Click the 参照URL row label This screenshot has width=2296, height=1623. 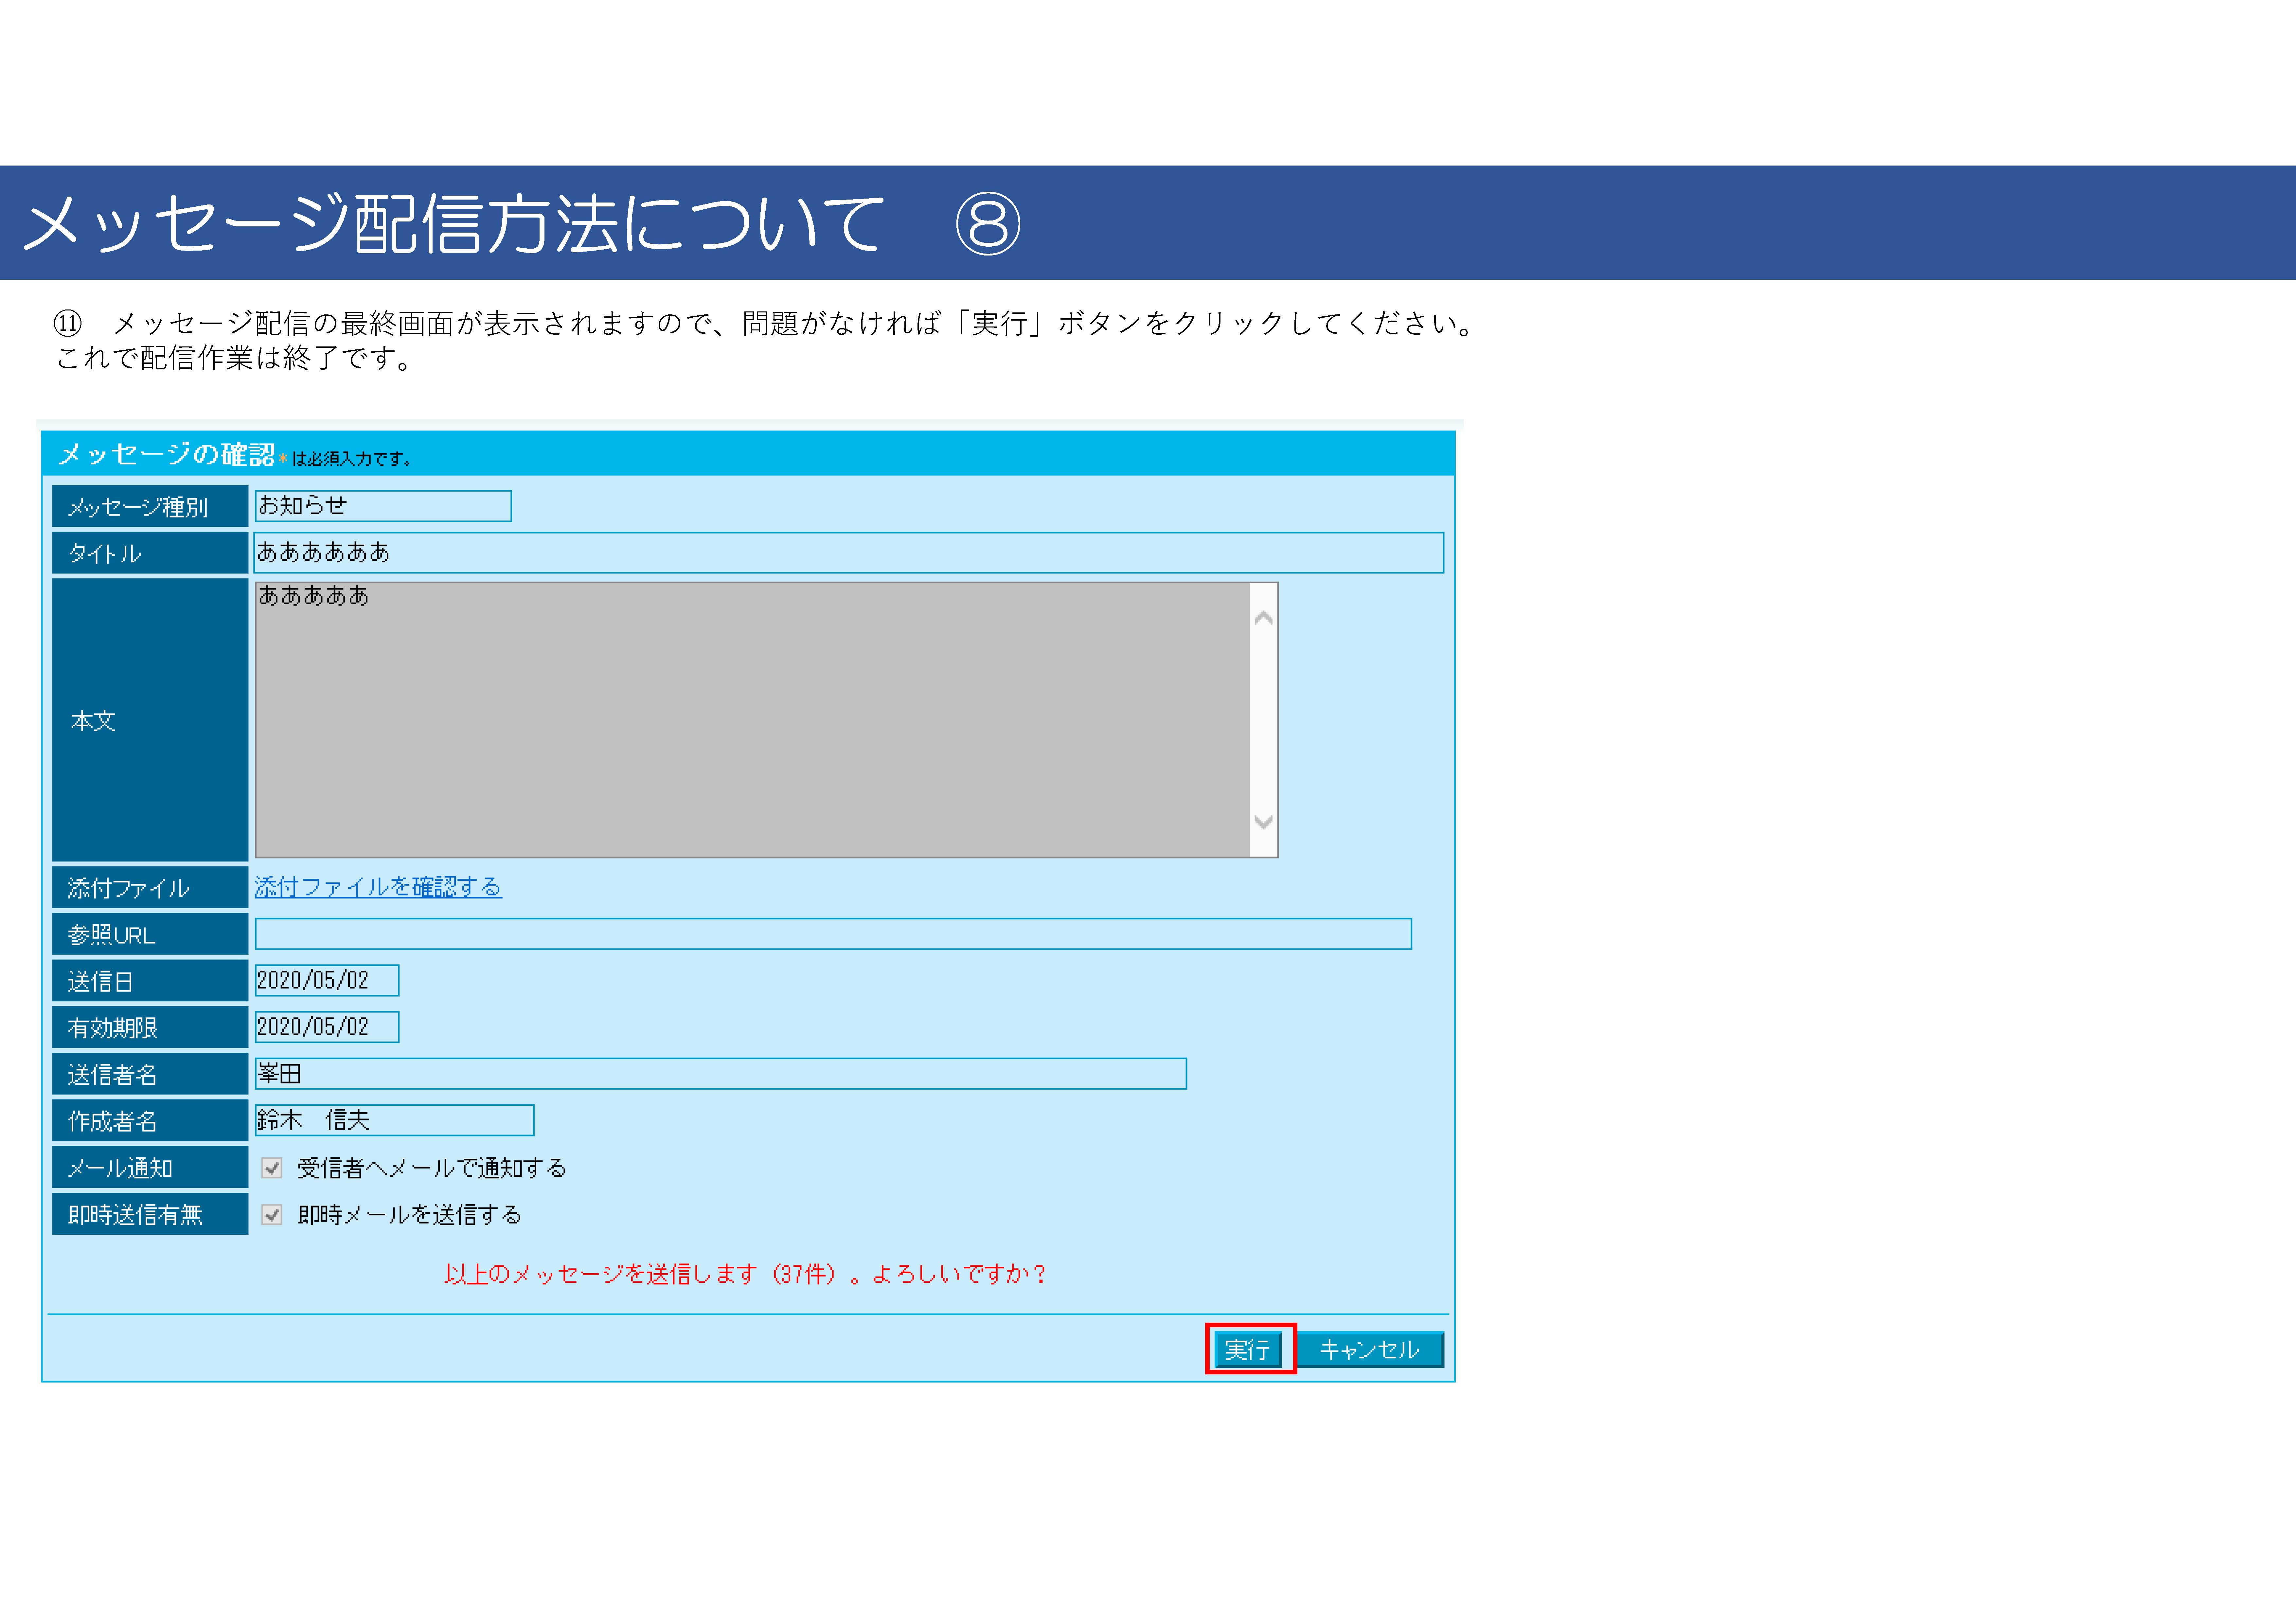pos(150,934)
